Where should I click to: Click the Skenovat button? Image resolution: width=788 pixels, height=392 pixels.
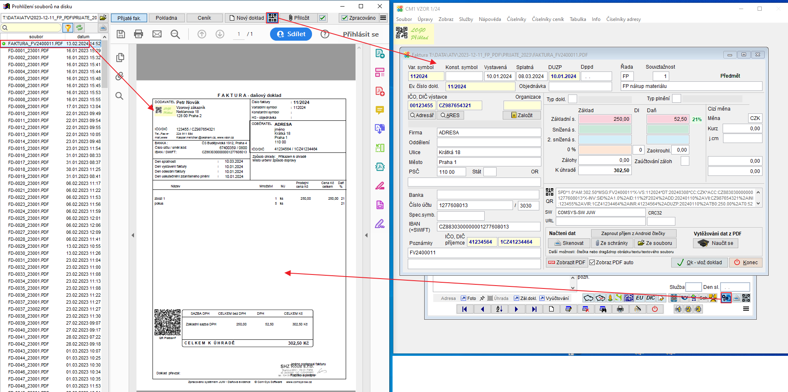click(x=568, y=243)
